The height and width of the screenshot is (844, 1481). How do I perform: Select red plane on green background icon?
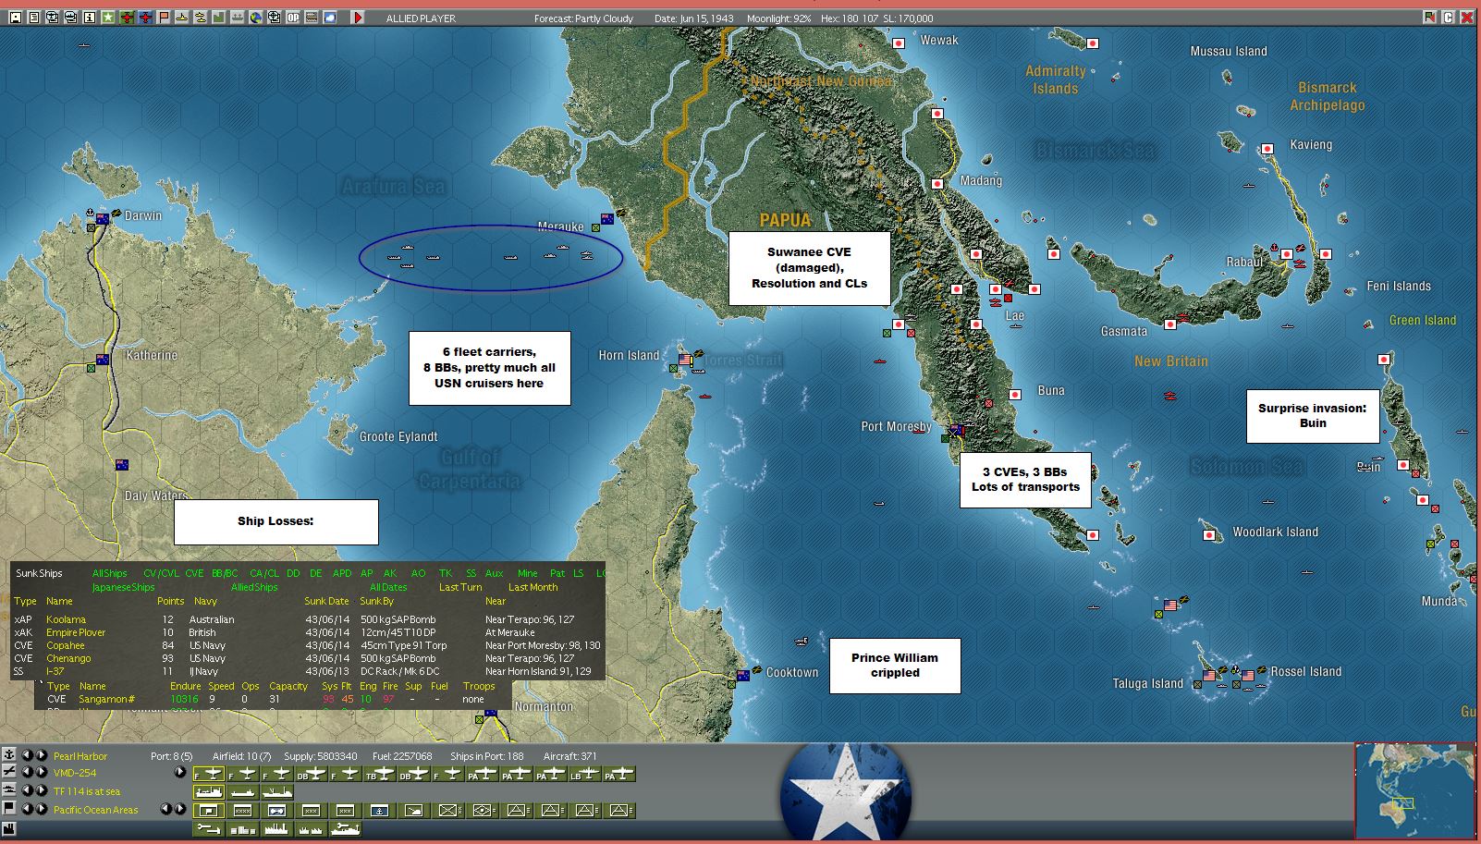(x=127, y=18)
